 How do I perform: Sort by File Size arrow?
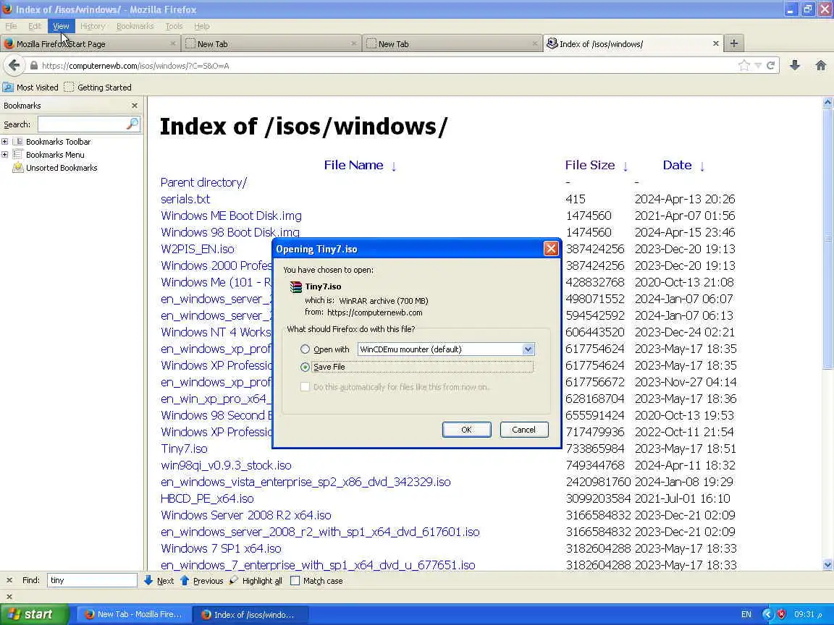click(625, 166)
